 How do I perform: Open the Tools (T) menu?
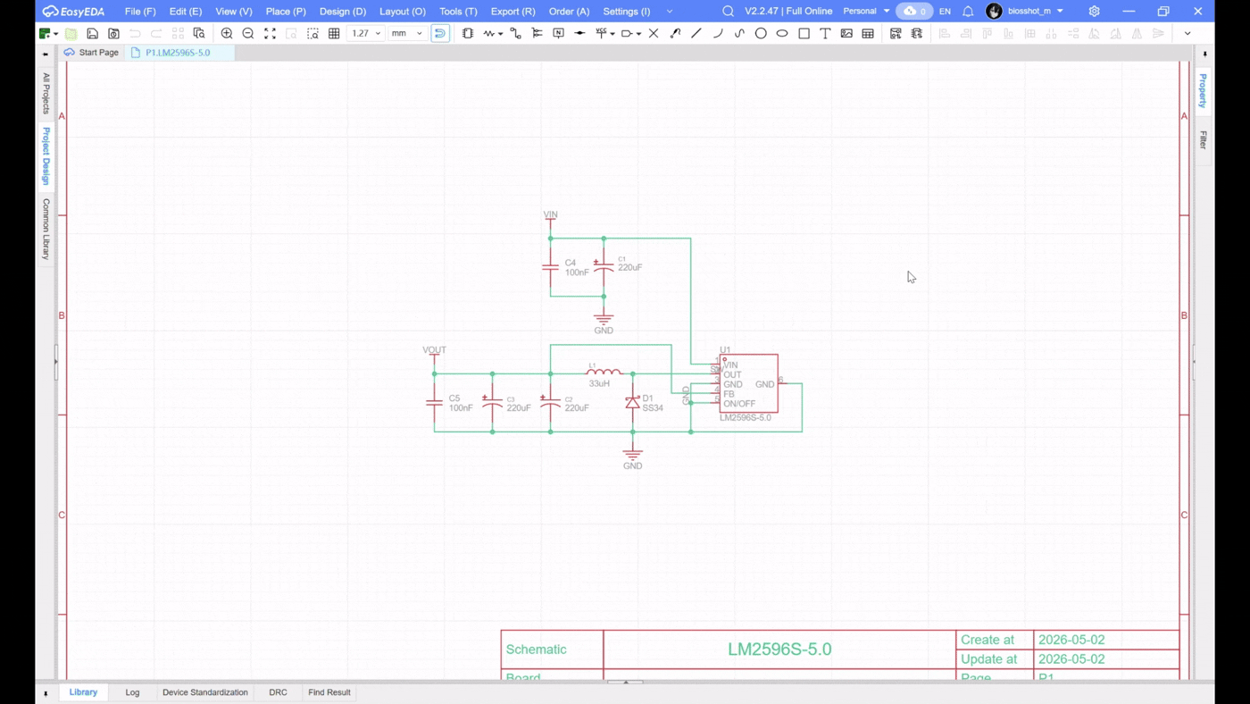point(458,12)
